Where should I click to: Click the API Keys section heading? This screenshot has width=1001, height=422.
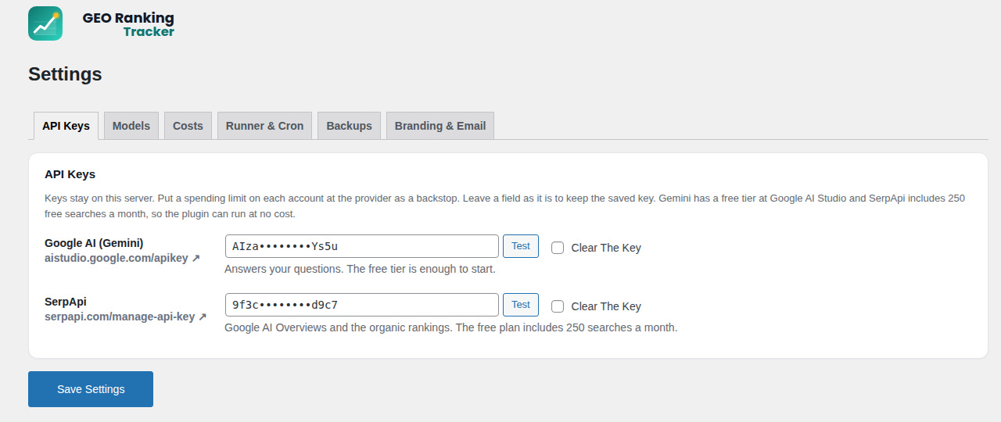click(x=70, y=174)
